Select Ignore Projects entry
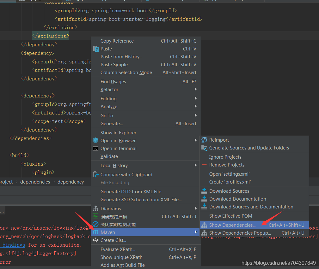The image size is (319, 269). (254, 157)
